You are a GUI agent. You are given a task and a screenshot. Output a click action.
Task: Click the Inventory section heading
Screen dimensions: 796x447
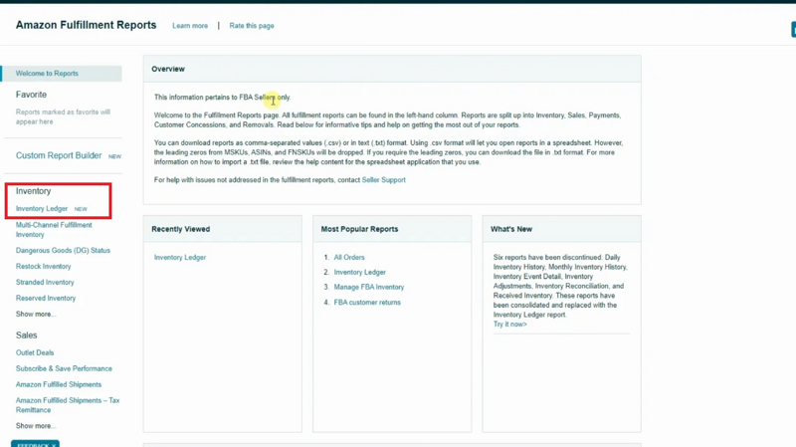pyautogui.click(x=33, y=191)
